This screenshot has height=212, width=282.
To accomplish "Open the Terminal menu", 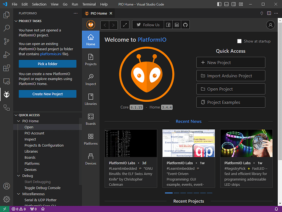I will tap(89, 4).
